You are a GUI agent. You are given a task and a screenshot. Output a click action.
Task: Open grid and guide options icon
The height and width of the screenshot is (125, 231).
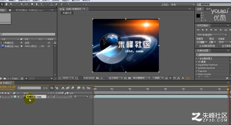tap(77, 78)
